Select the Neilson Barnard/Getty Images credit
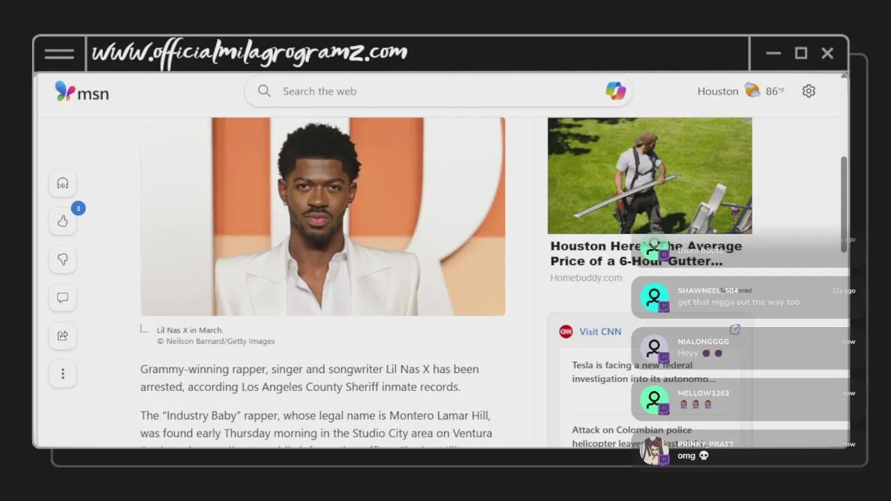This screenshot has width=891, height=501. click(x=216, y=341)
